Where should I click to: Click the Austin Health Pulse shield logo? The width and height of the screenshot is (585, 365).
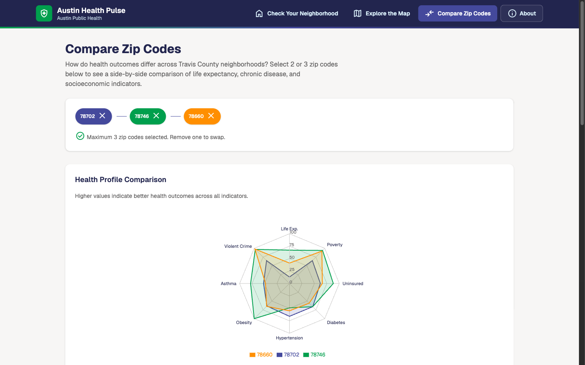44,13
